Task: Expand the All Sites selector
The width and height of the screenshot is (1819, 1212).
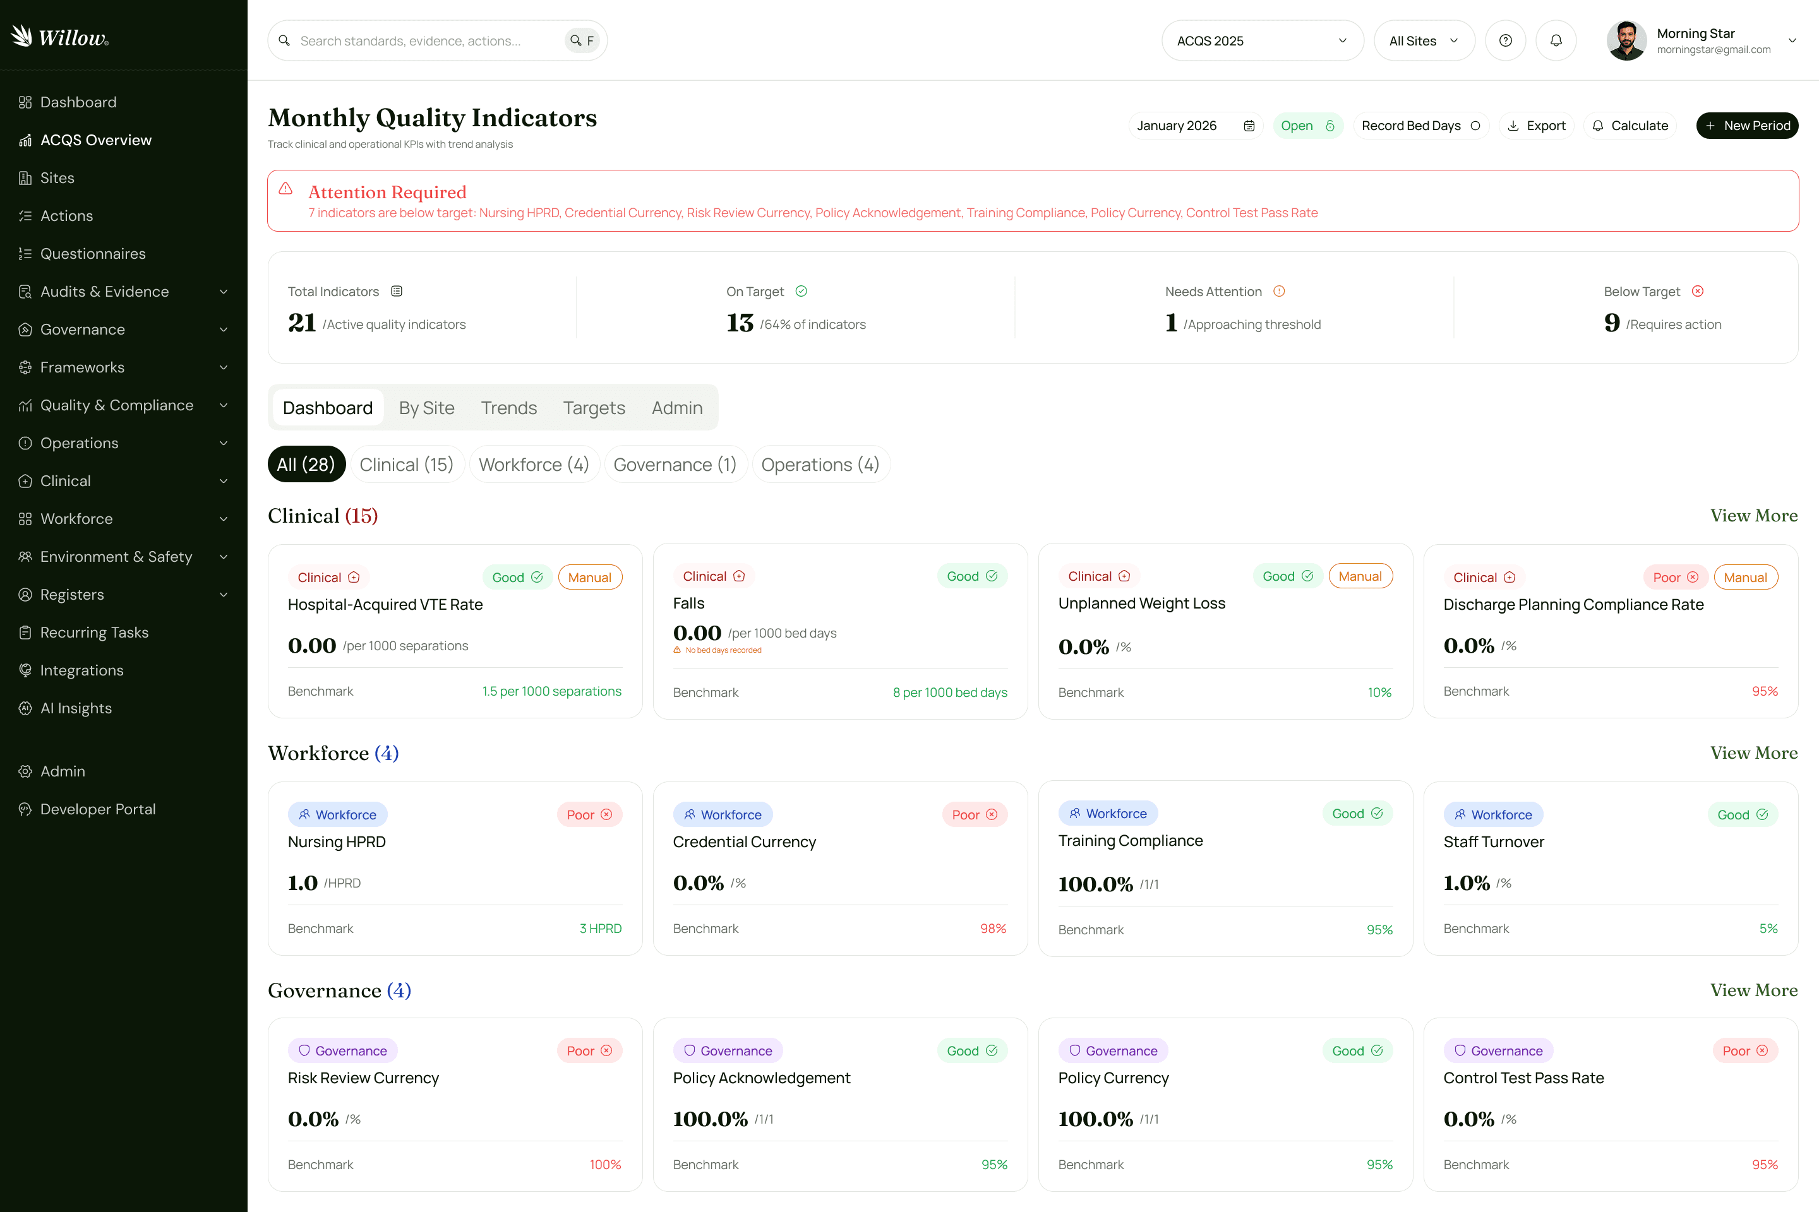Action: point(1424,40)
